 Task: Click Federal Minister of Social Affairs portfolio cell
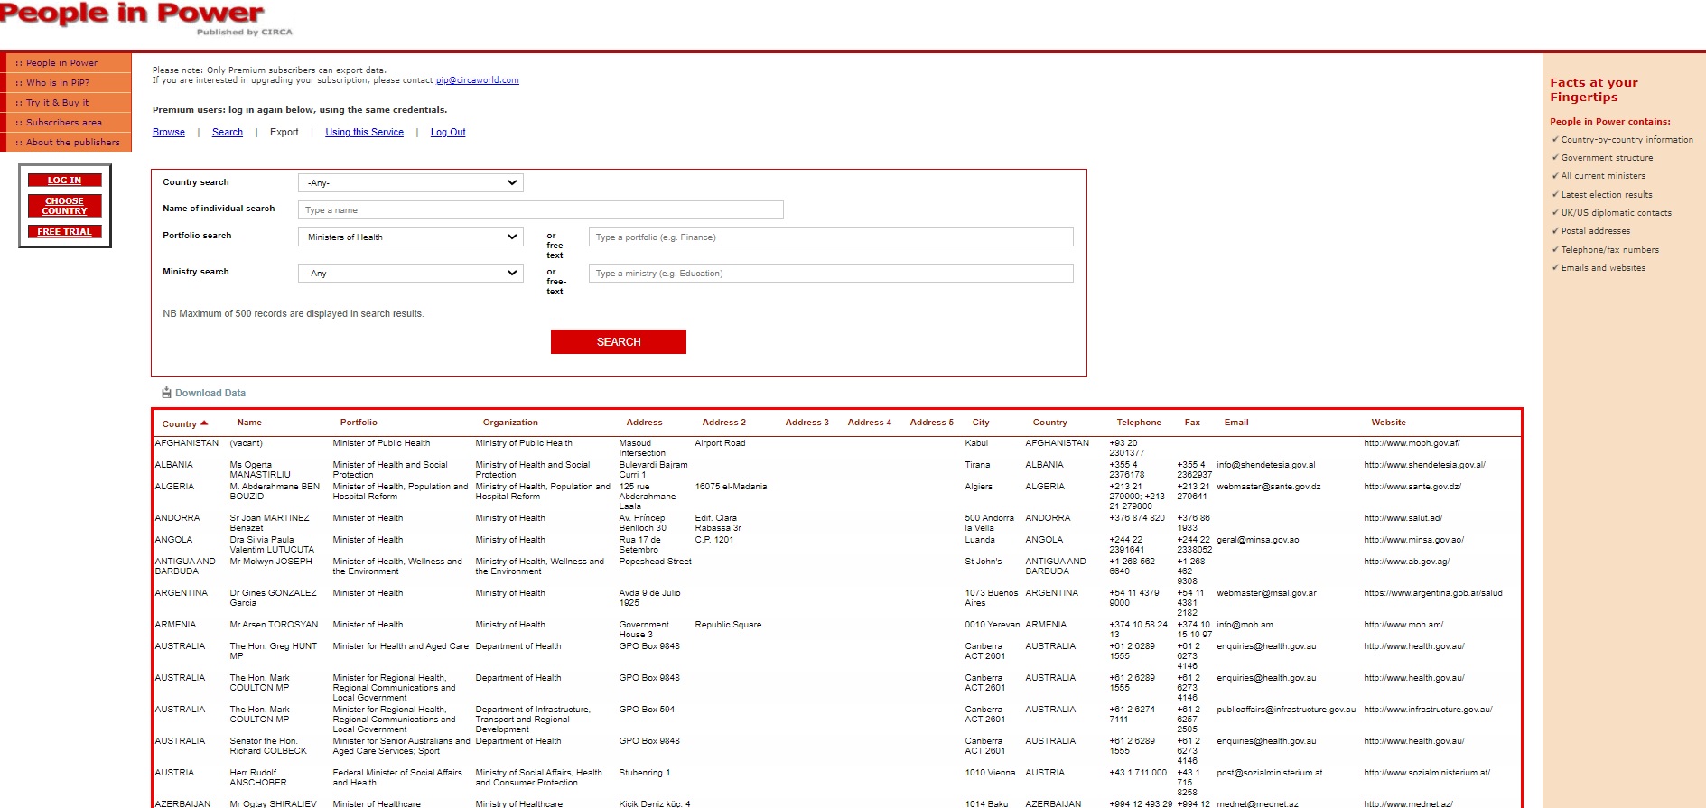[x=397, y=777]
